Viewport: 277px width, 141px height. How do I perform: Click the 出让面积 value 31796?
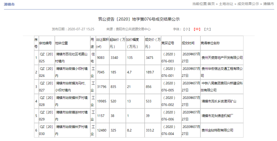102,87
